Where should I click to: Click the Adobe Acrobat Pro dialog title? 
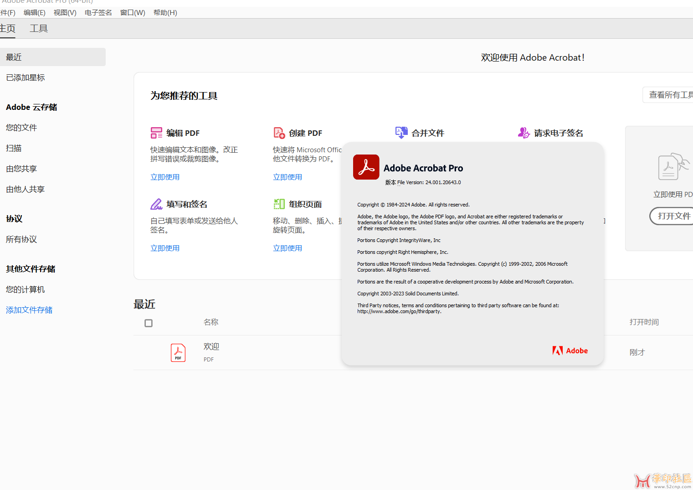[x=423, y=168]
